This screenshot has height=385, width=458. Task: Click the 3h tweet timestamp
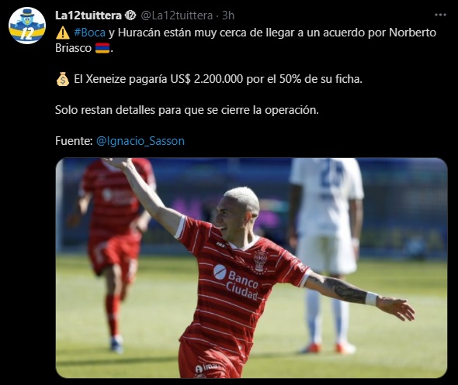(228, 15)
